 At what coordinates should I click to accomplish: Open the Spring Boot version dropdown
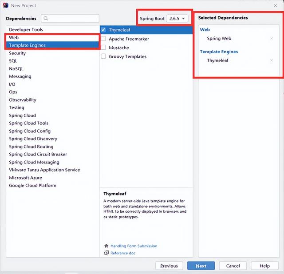click(x=177, y=19)
